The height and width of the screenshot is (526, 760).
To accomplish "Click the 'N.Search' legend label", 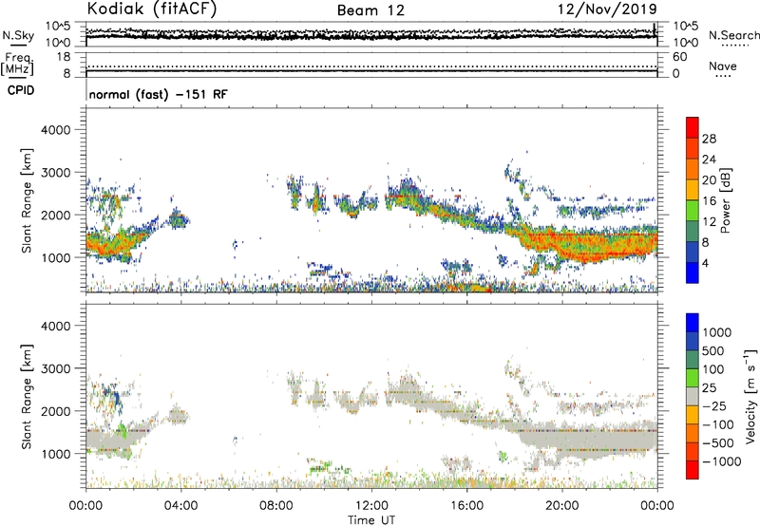I will [x=734, y=35].
